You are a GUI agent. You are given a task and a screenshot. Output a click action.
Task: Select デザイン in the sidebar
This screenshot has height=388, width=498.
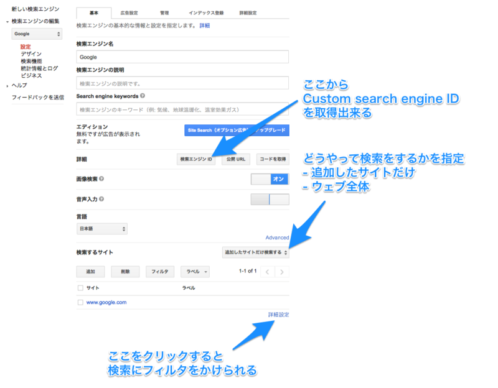tap(31, 53)
